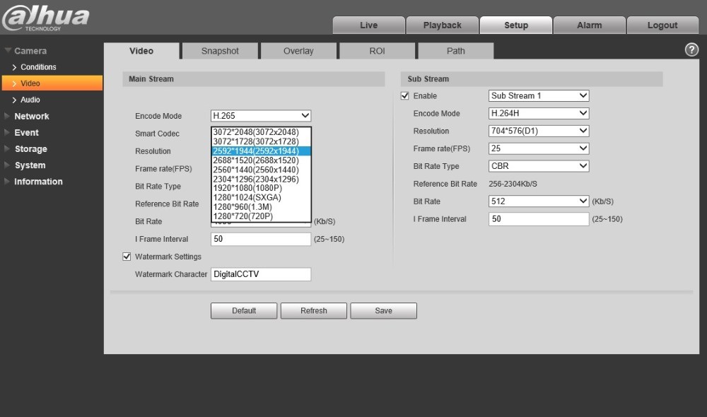
Task: Click the Default button
Action: click(244, 311)
